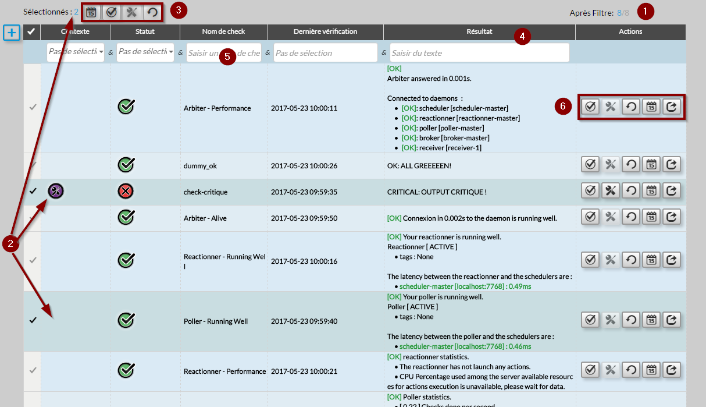
Task: Click the checkmark action icon for Arbiter - Performance
Action: [590, 107]
